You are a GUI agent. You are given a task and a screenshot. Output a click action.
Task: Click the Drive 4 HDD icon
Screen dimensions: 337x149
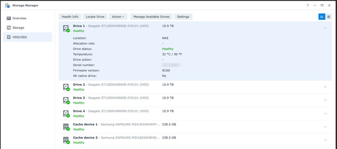[66, 114]
